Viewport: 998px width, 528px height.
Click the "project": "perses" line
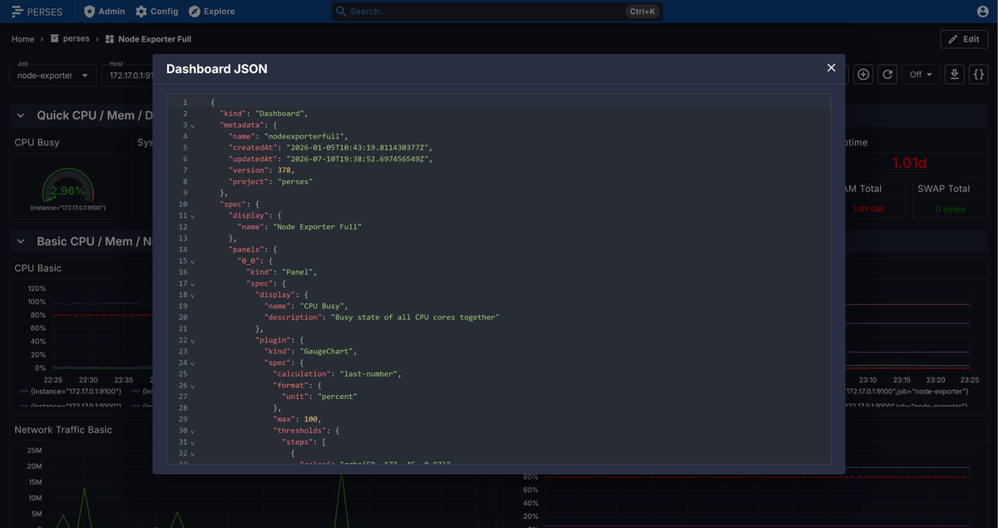tap(271, 181)
